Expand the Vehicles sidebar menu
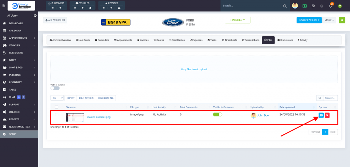 (19, 45)
